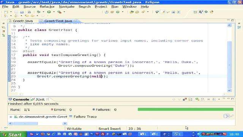Click the taskbar clock showing 18:48
The height and width of the screenshot is (137, 243).
234,134
